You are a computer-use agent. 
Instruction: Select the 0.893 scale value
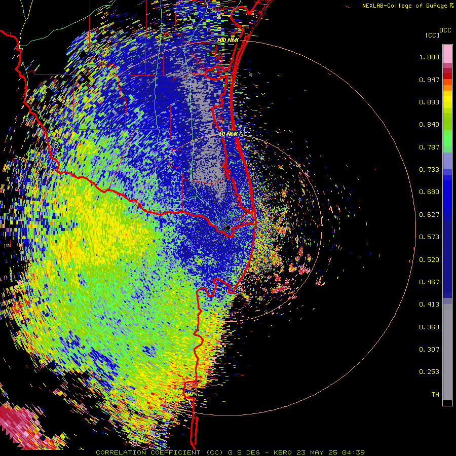click(429, 102)
